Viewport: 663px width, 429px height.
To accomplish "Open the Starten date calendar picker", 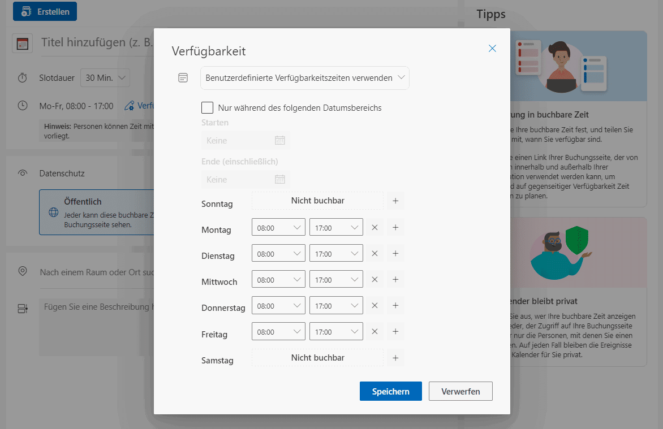I will click(x=279, y=141).
